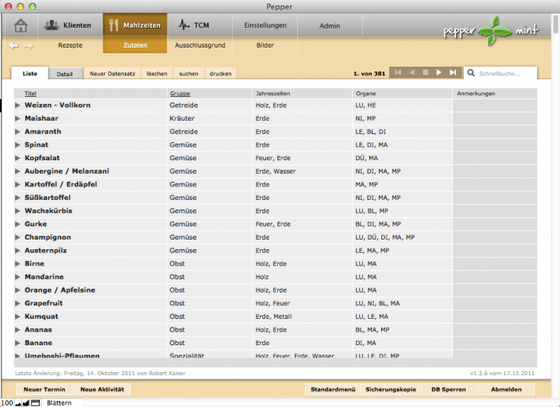The image size is (560, 407).
Task: Go to the next record arrow
Action: click(438, 73)
